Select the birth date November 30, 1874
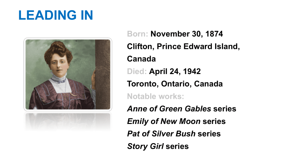Image resolution: width=285 pixels, height=160 pixels. click(187, 34)
